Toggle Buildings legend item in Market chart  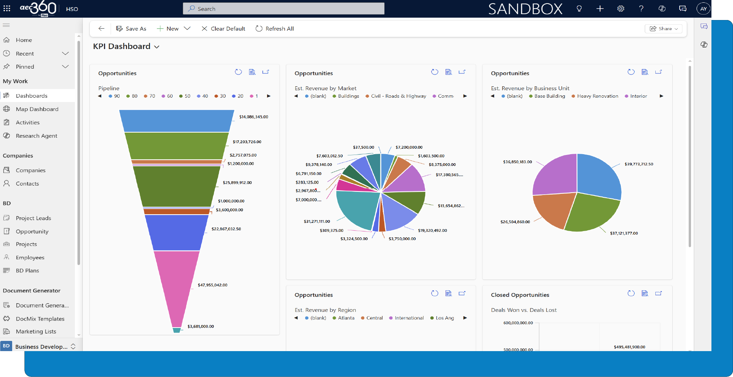pyautogui.click(x=346, y=96)
